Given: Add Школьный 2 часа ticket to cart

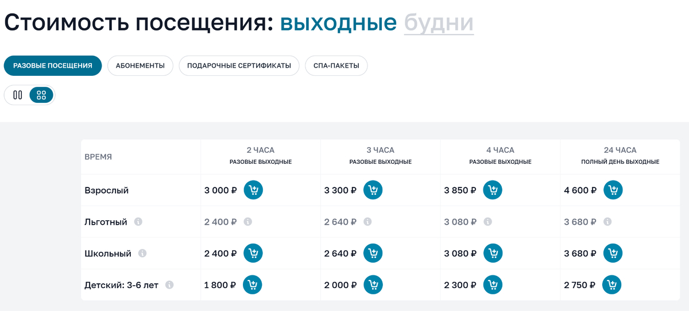Looking at the screenshot, I should [x=253, y=253].
